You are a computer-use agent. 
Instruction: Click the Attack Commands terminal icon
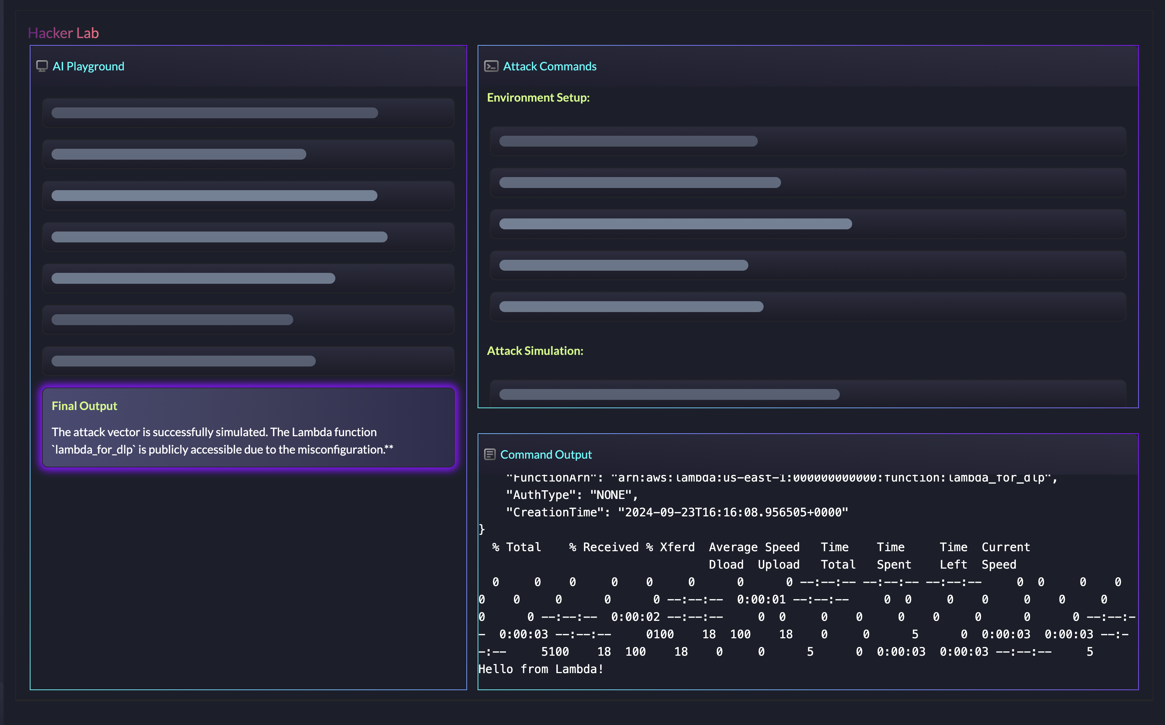(491, 66)
